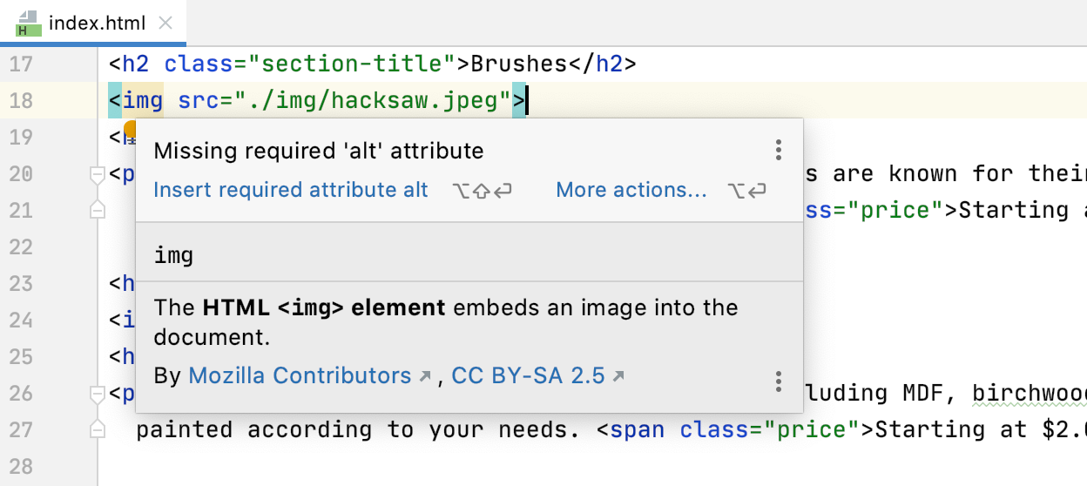This screenshot has width=1087, height=486.
Task: Open the Mozilla Contributors link
Action: click(x=300, y=376)
